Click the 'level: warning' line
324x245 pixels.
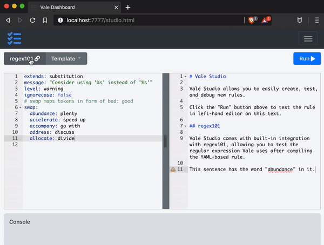pyautogui.click(x=44, y=89)
